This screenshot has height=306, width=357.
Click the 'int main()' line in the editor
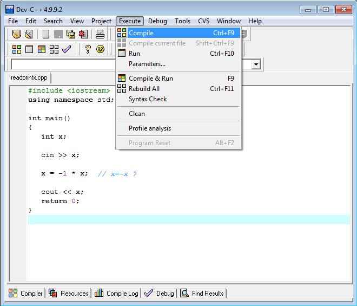tap(49, 118)
